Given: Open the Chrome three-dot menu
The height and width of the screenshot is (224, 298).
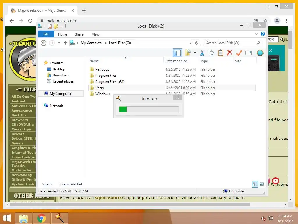Looking at the screenshot, I should click(x=286, y=21).
